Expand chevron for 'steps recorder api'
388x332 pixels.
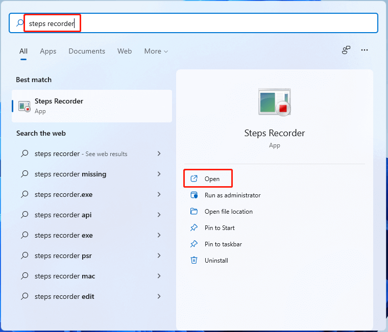tap(159, 215)
